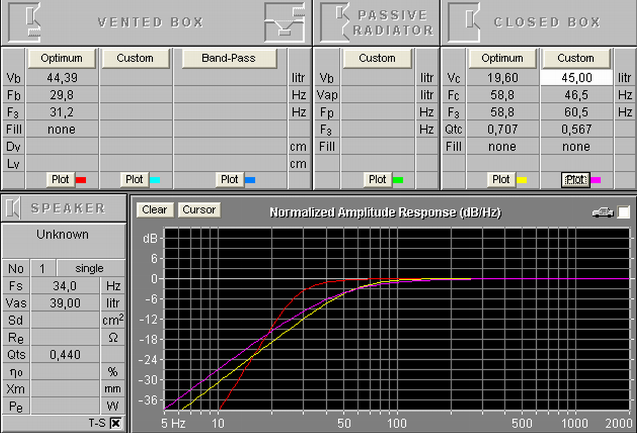Click the green plot color swatch

[398, 180]
